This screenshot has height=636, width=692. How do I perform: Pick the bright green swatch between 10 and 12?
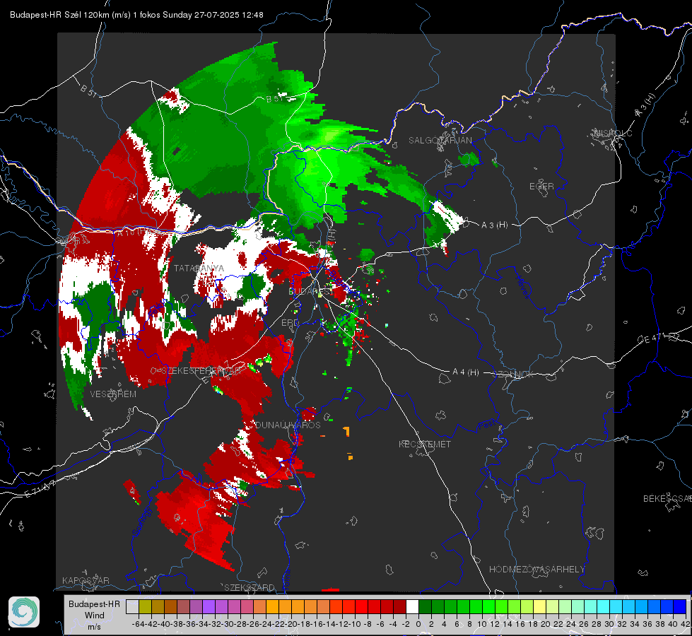[488, 606]
